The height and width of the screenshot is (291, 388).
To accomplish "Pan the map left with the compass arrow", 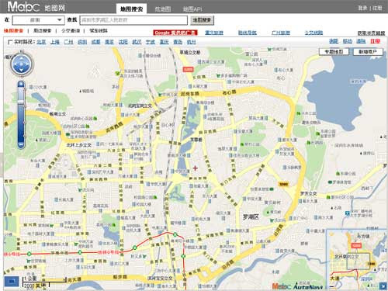I will click(x=16, y=64).
